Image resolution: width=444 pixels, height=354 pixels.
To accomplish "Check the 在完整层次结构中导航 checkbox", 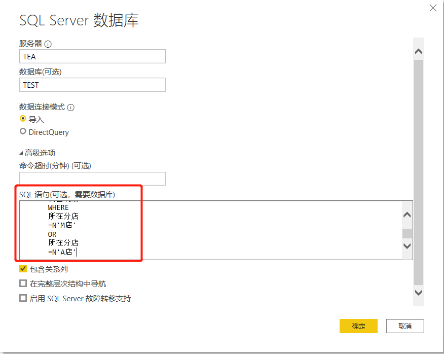I will point(23,284).
